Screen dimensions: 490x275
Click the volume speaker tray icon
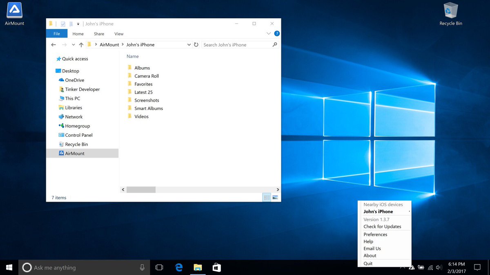439,268
